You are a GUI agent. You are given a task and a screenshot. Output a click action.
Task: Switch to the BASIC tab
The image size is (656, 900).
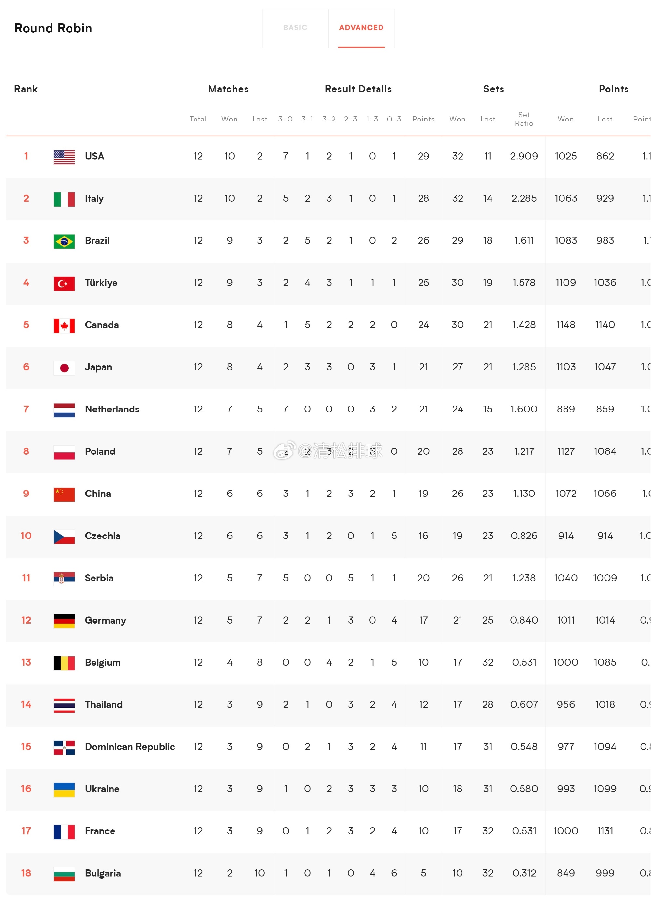pos(295,28)
